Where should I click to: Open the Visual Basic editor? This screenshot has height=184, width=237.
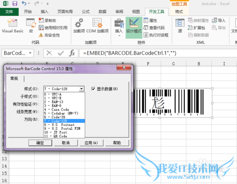pyautogui.click(x=12, y=26)
